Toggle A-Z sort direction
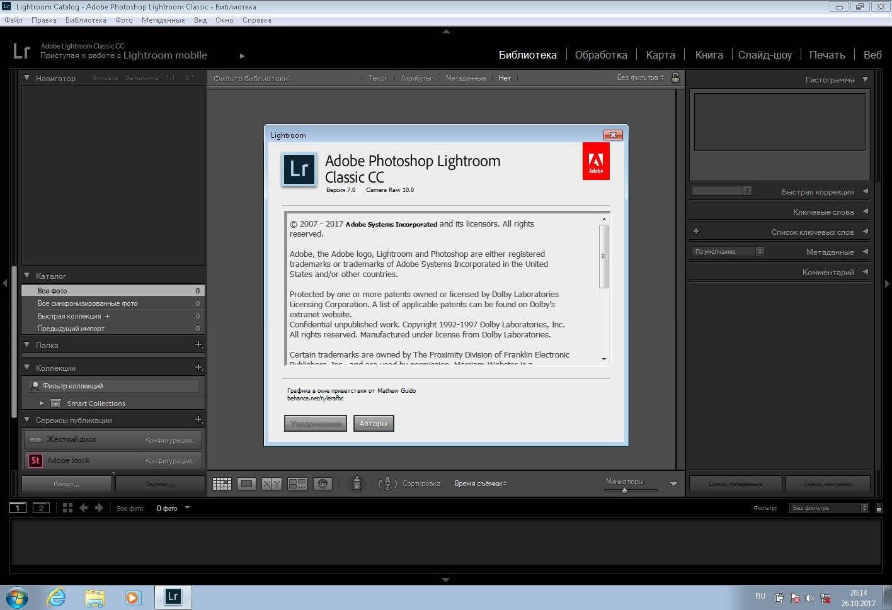 click(387, 483)
